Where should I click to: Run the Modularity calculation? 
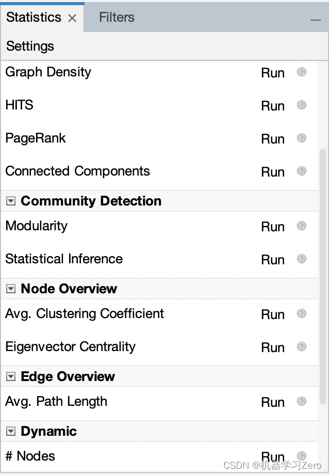click(273, 227)
